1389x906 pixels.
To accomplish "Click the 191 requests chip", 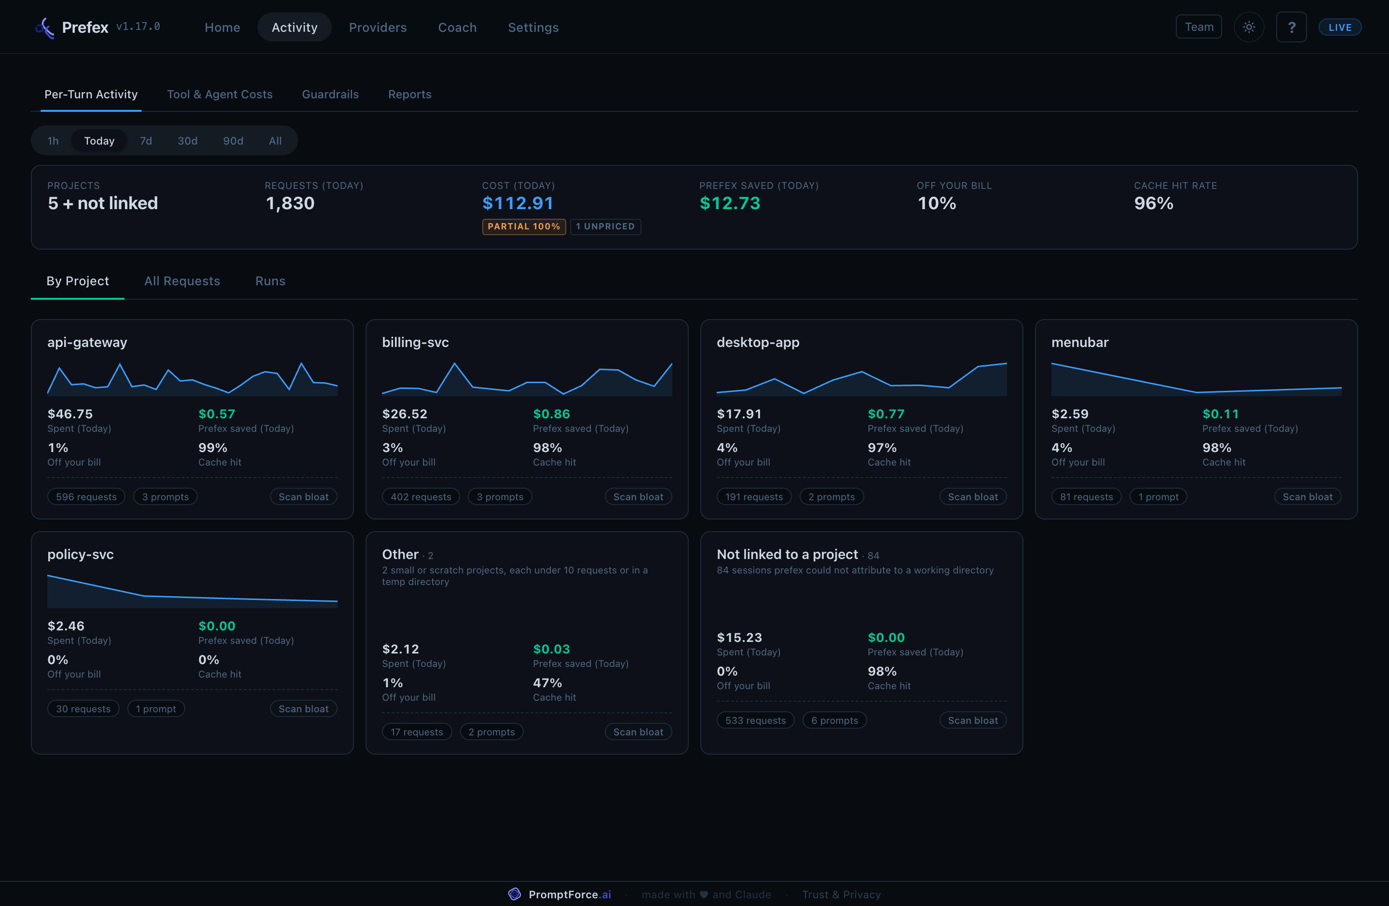I will [754, 497].
